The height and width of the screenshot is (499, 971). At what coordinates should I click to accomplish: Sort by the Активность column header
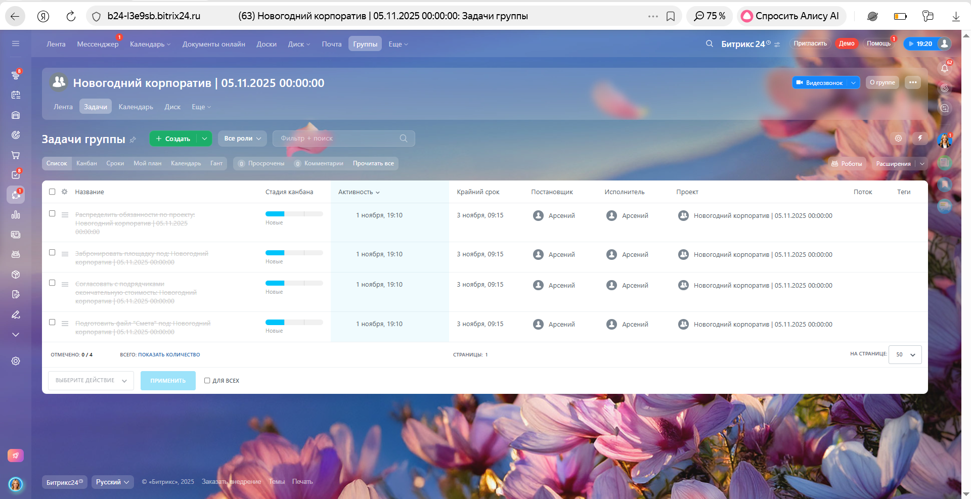[359, 192]
